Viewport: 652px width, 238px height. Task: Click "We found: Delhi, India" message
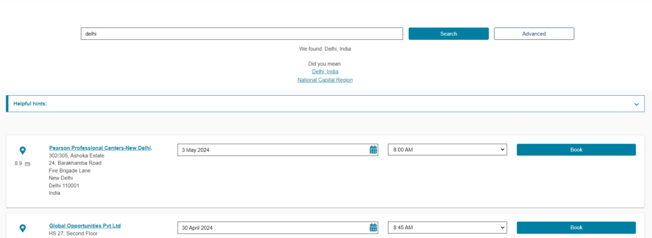[325, 48]
